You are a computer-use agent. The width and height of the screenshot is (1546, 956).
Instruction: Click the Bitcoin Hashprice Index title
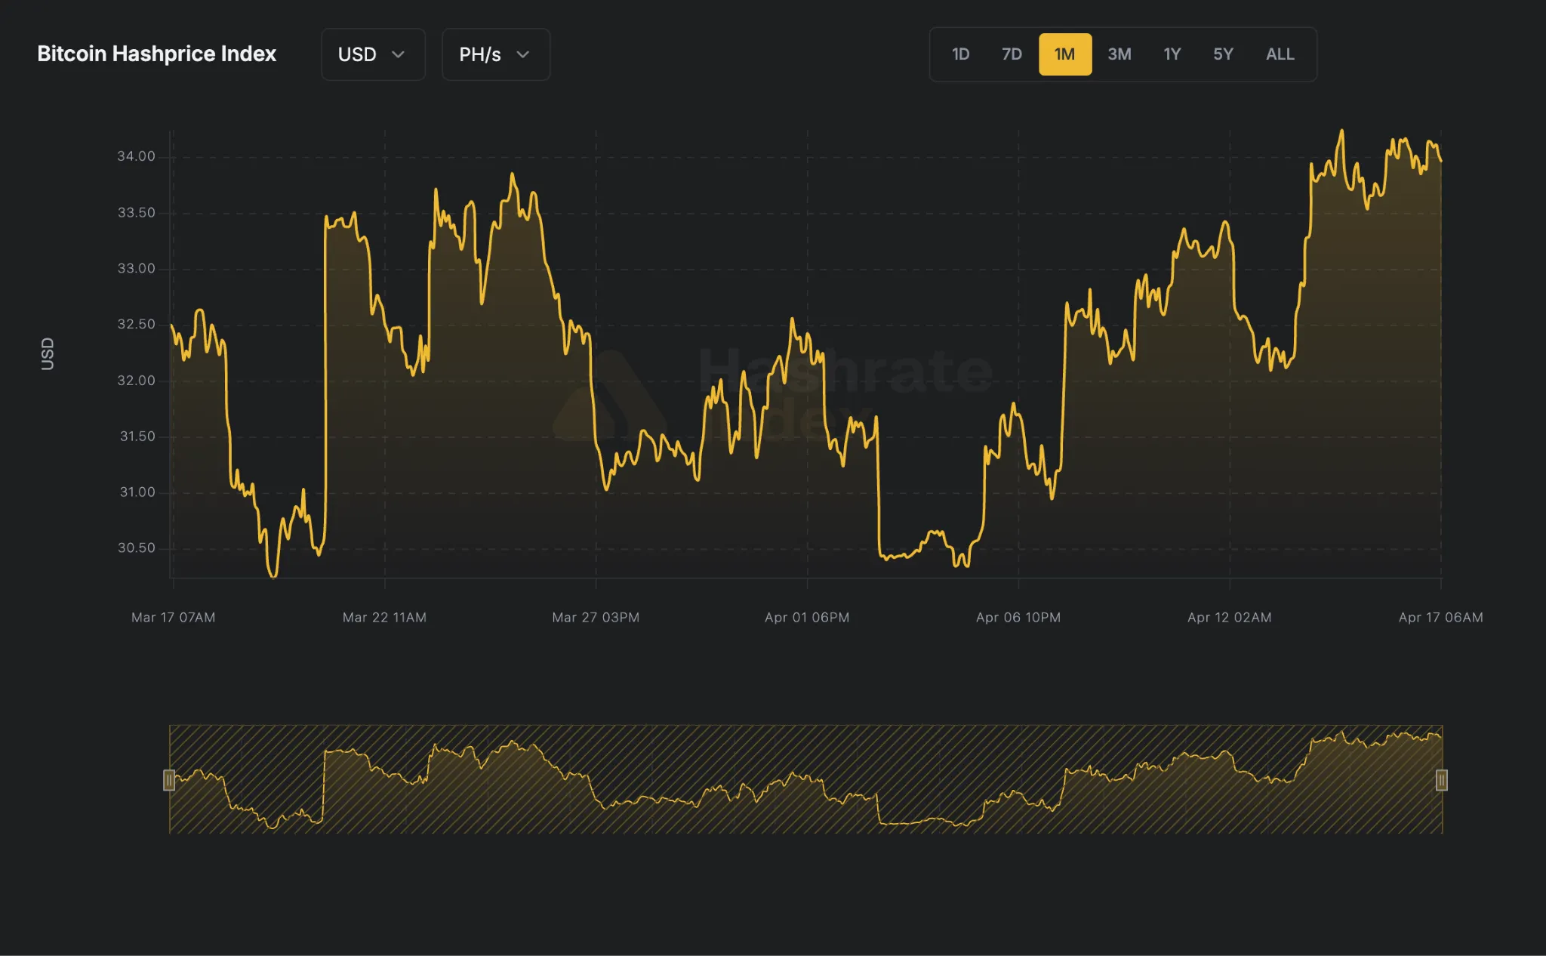[156, 54]
